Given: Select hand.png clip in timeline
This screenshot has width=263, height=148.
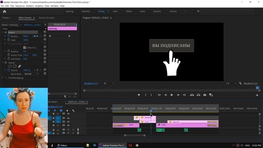Looking at the screenshot, I should click(148, 118).
